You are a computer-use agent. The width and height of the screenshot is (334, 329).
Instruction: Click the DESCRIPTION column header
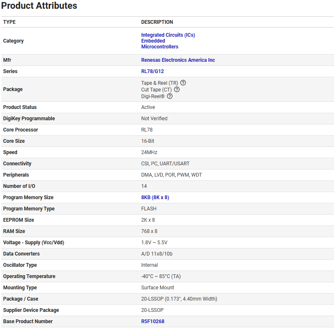click(157, 22)
